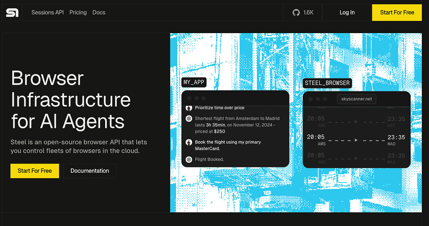Select the MY_APP label tag
This screenshot has height=226, width=429.
(x=194, y=82)
